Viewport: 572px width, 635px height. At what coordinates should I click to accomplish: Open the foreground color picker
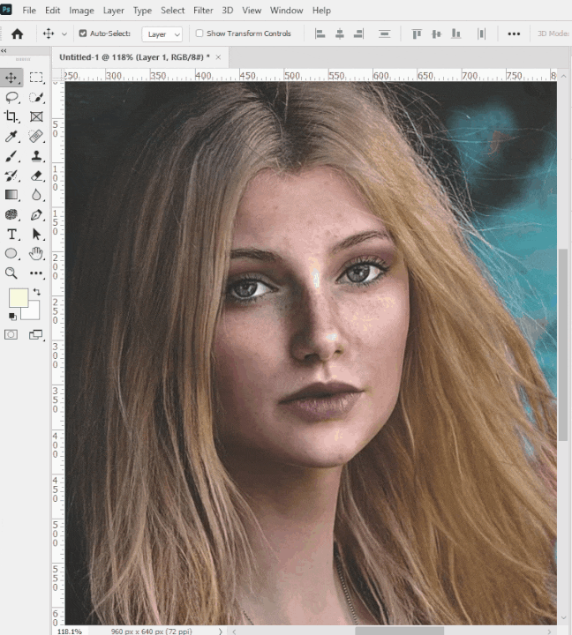tap(19, 297)
